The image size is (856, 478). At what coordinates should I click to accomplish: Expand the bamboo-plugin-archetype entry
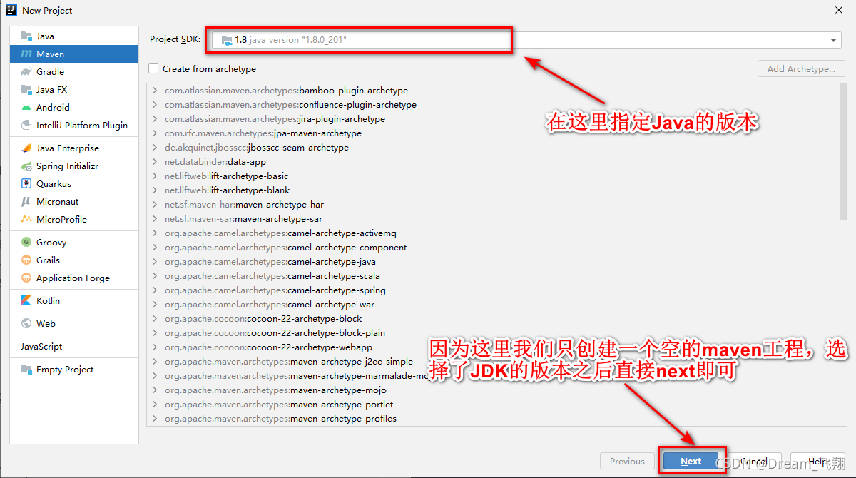155,91
